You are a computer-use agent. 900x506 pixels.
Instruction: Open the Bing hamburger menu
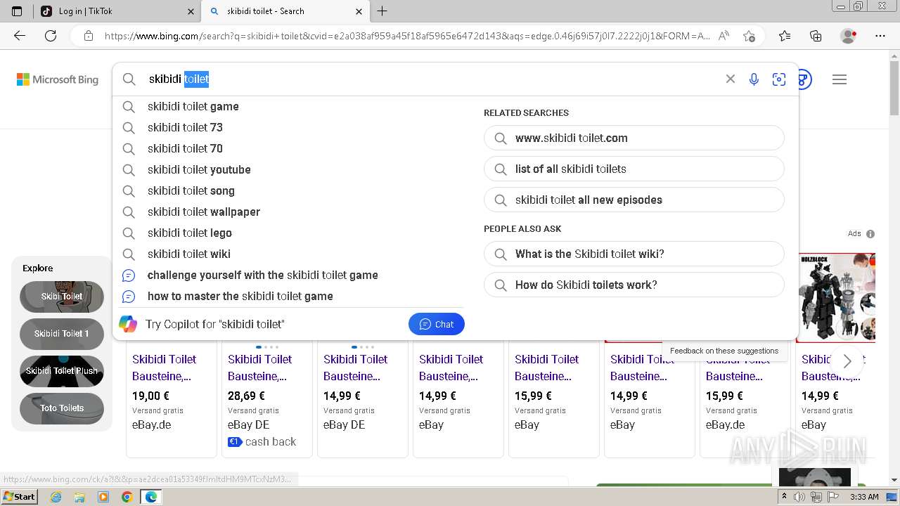tap(840, 79)
